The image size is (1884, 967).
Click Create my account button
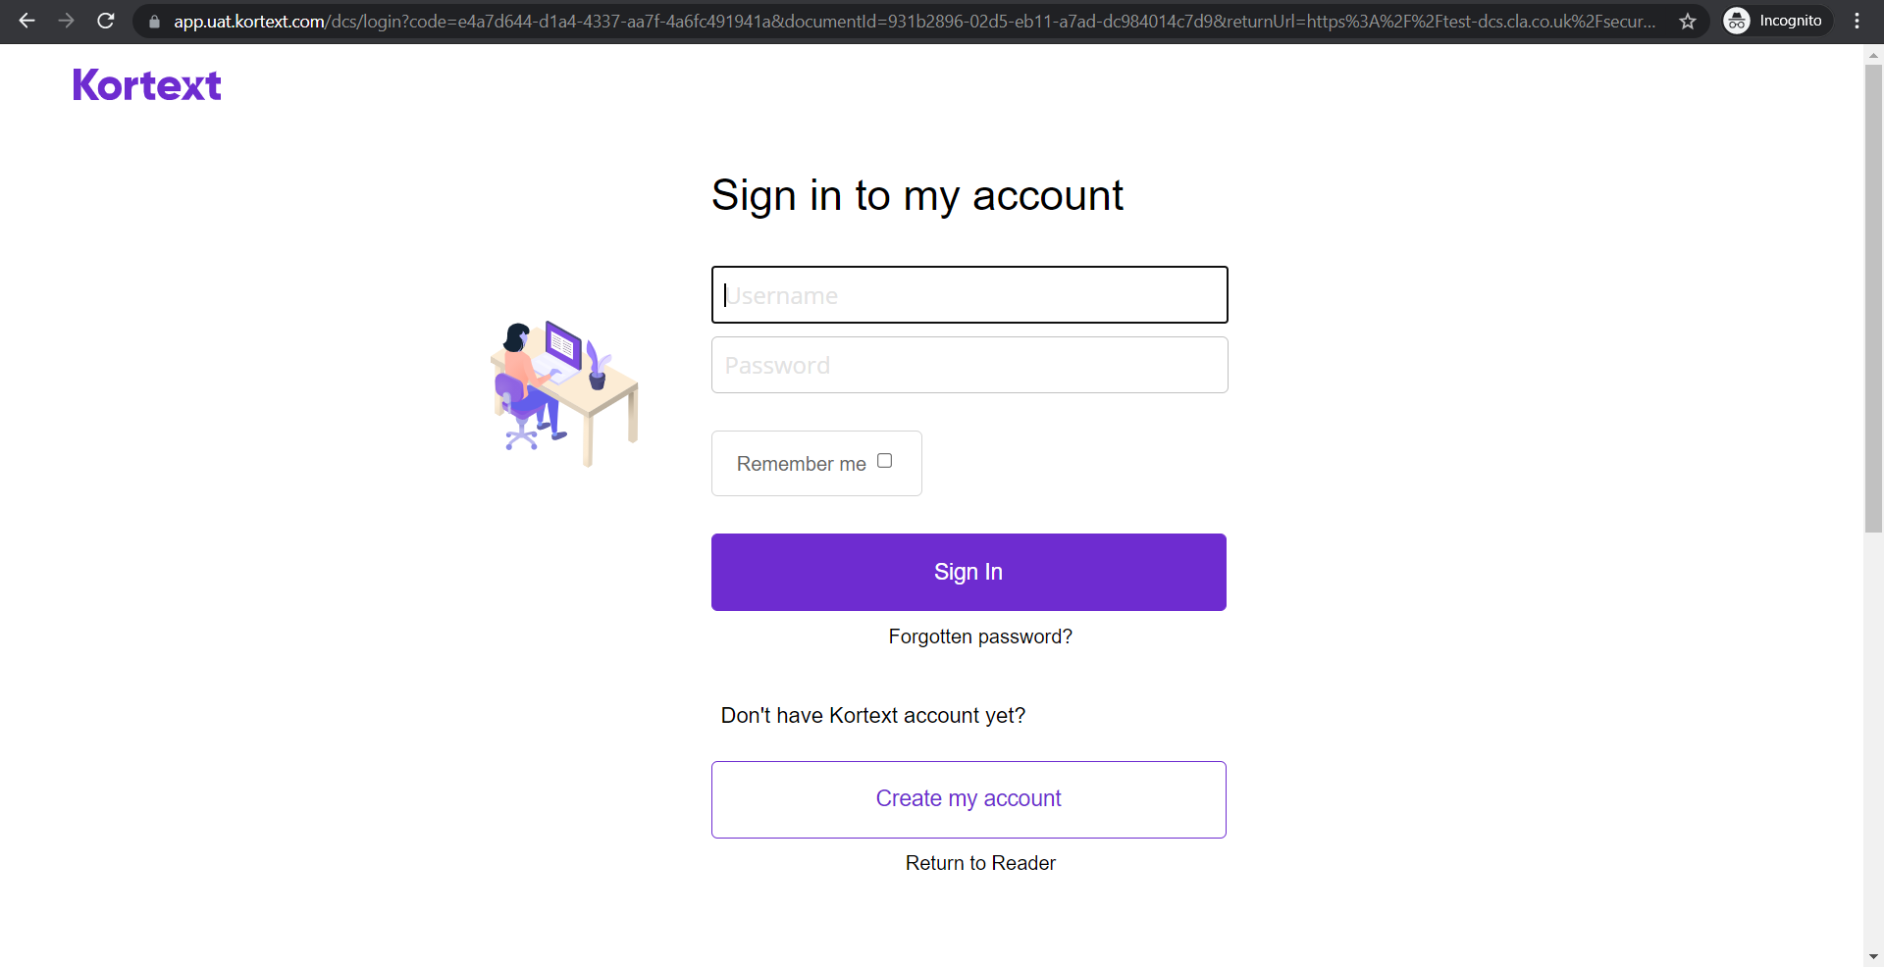(968, 799)
